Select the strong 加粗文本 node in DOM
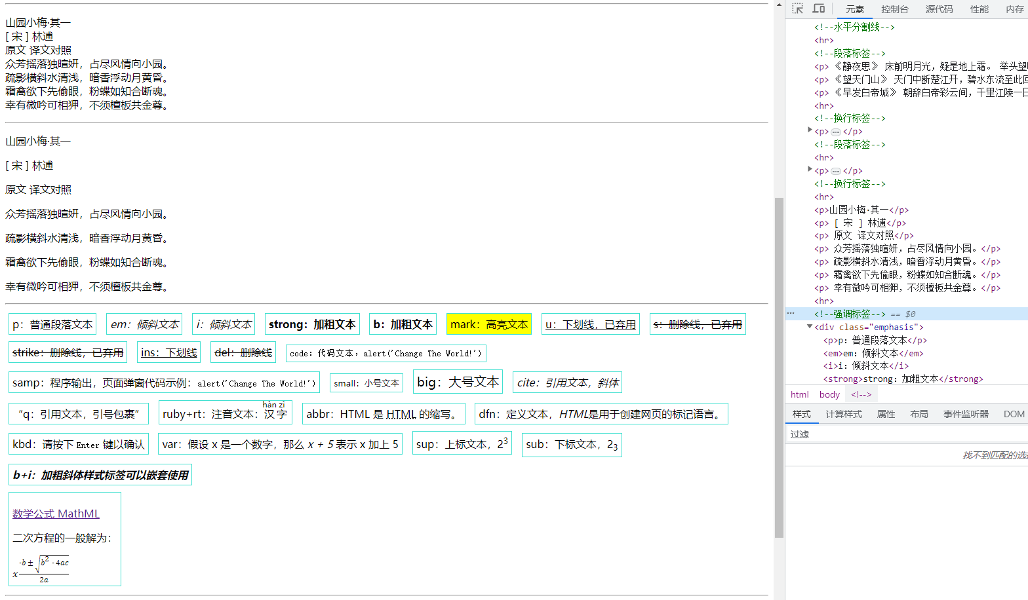 903,379
